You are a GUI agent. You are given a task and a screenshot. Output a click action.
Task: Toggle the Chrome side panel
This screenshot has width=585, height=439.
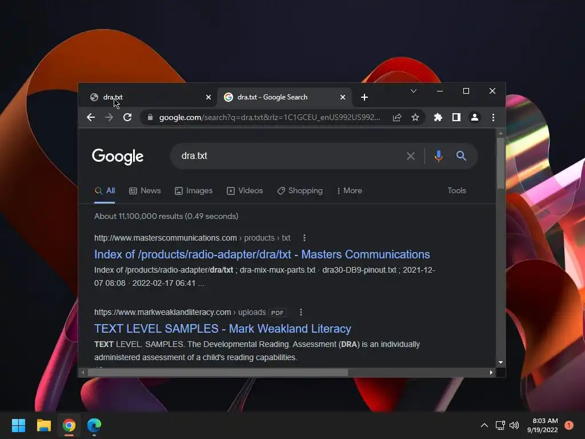[456, 117]
